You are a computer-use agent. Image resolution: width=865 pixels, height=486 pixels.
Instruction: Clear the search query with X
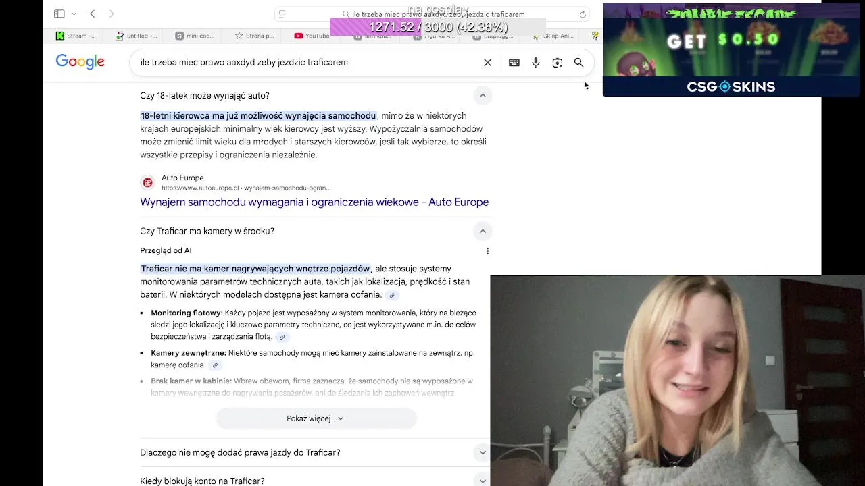[487, 62]
